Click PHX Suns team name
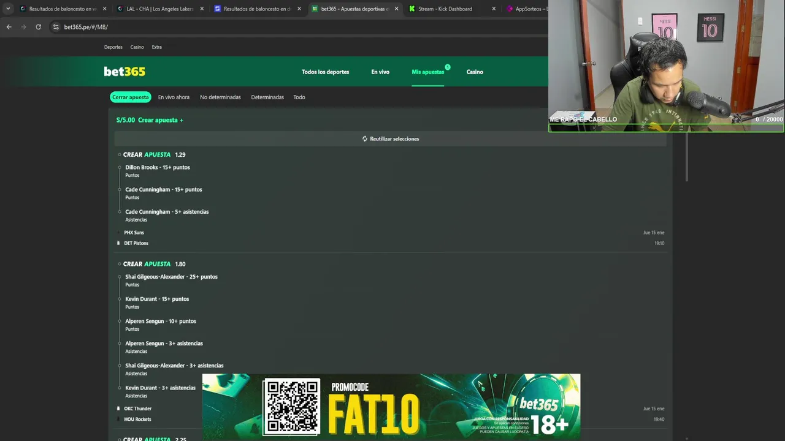The width and height of the screenshot is (785, 441). click(134, 233)
